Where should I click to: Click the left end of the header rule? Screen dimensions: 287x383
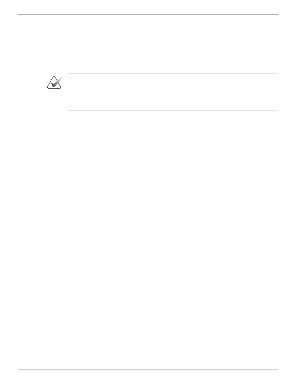coord(19,15)
